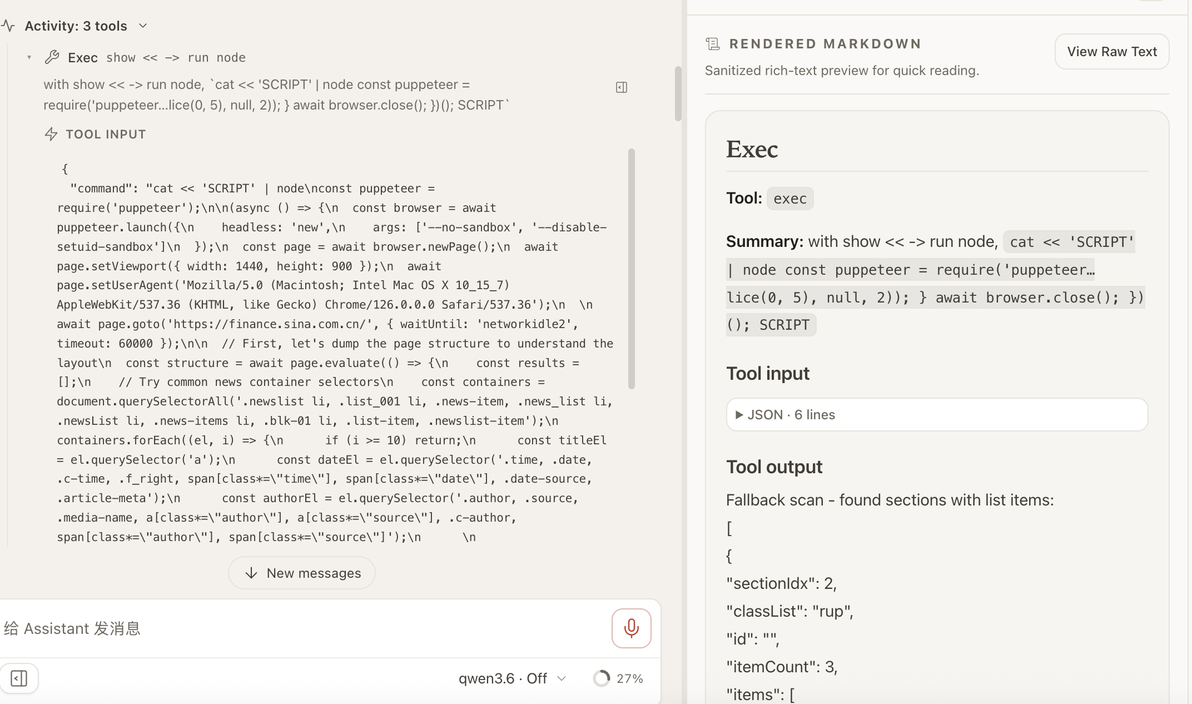Viewport: 1192px width, 704px height.
Task: Click 'Fallback scan - found sections' line
Action: coord(890,500)
